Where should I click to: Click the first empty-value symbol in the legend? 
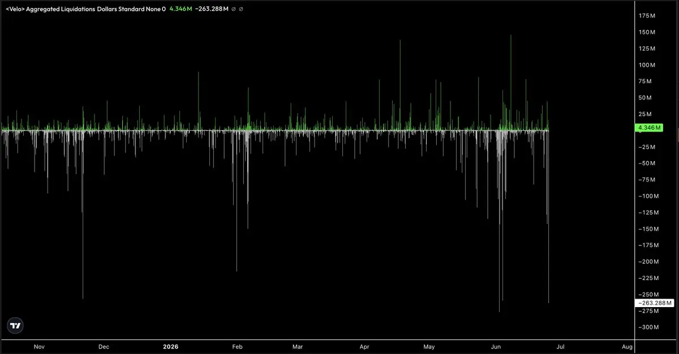pyautogui.click(x=234, y=10)
